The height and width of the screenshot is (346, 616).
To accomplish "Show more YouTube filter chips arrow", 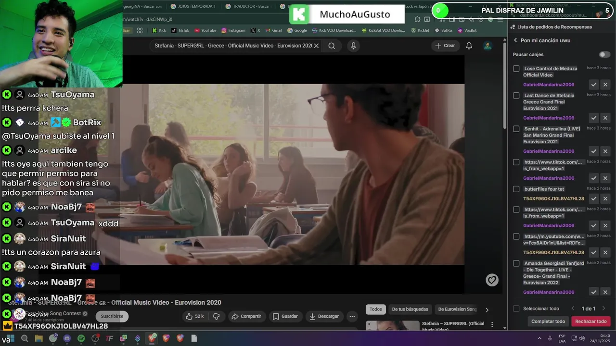I will coord(487,310).
